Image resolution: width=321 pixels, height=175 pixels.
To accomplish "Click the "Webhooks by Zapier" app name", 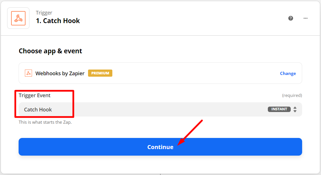I will click(60, 73).
